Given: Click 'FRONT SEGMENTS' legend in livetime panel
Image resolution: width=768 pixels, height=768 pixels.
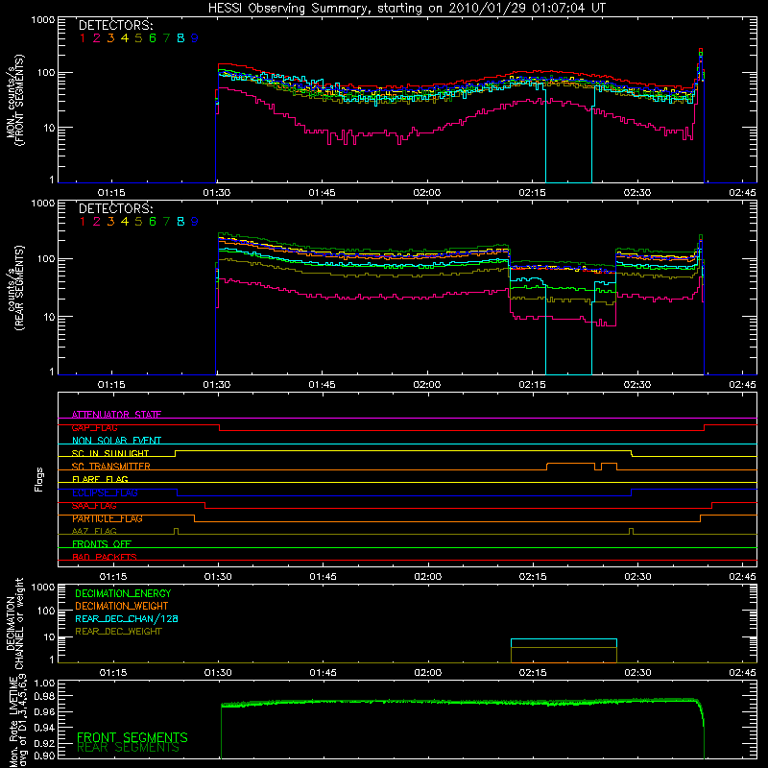Looking at the screenshot, I should pos(132,737).
